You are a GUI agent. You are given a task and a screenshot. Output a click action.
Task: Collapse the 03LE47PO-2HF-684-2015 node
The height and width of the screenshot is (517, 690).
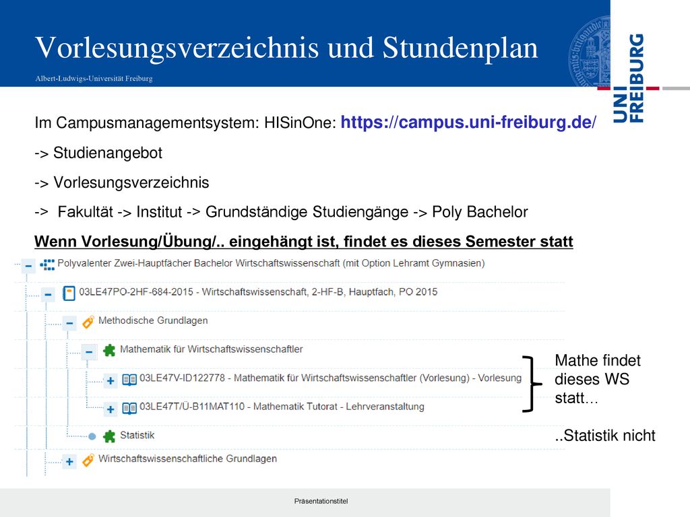(x=49, y=295)
